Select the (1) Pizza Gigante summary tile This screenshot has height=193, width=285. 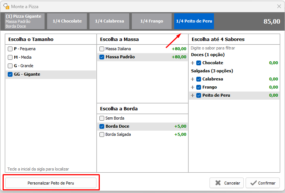point(25,21)
